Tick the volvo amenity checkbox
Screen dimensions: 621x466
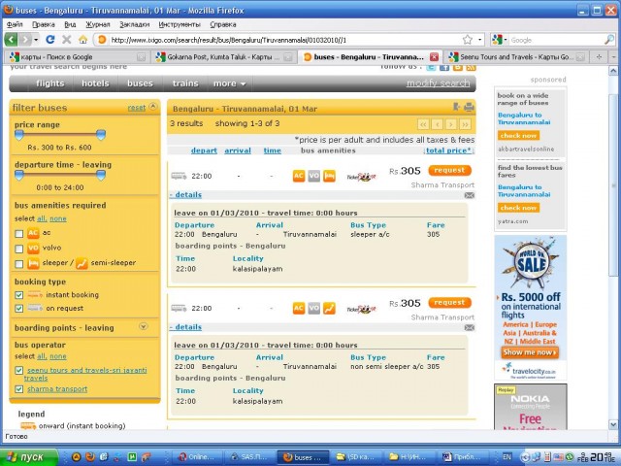click(19, 248)
